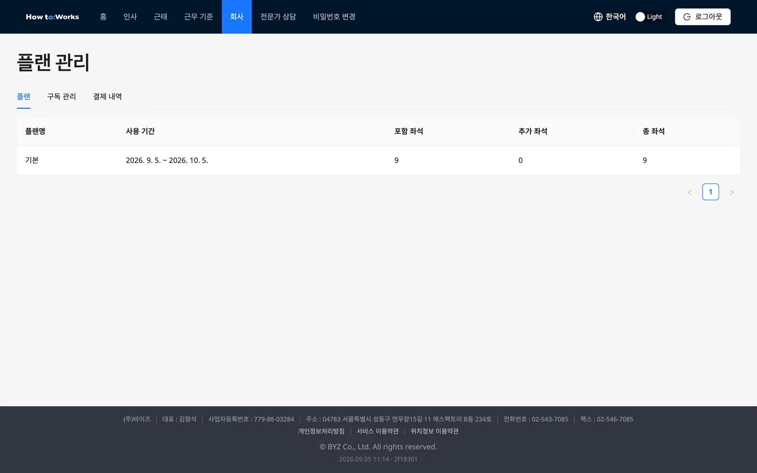757x473 pixels.
Task: Click the period 2026. 9. 5. ~ 2026. 10. 5.
Action: tap(167, 160)
